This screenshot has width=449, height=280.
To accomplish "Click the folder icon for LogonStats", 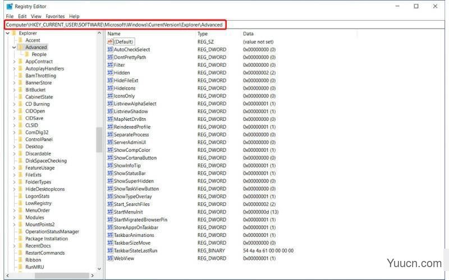I will (x=21, y=196).
